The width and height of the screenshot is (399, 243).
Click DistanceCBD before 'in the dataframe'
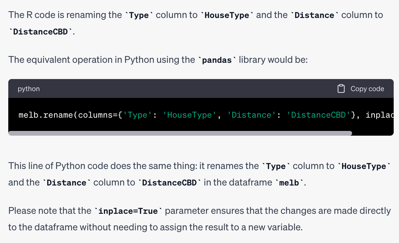169,183
